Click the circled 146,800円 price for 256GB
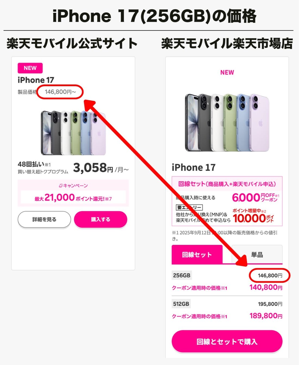299x365 pixels. [x=270, y=276]
